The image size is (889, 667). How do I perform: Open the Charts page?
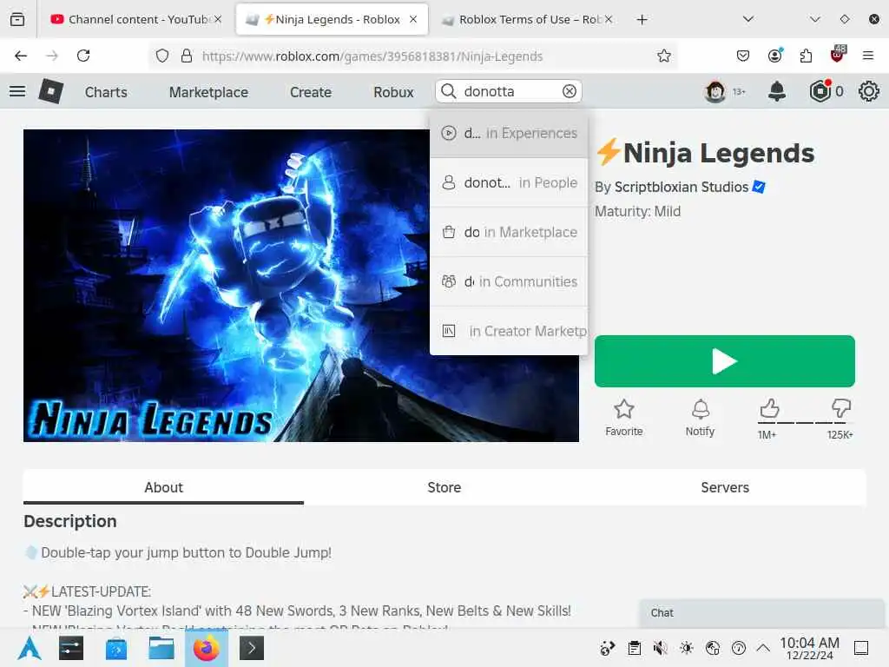(x=106, y=92)
